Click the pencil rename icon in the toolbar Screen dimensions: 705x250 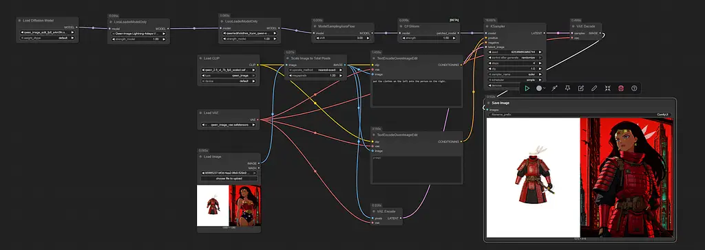coord(594,89)
